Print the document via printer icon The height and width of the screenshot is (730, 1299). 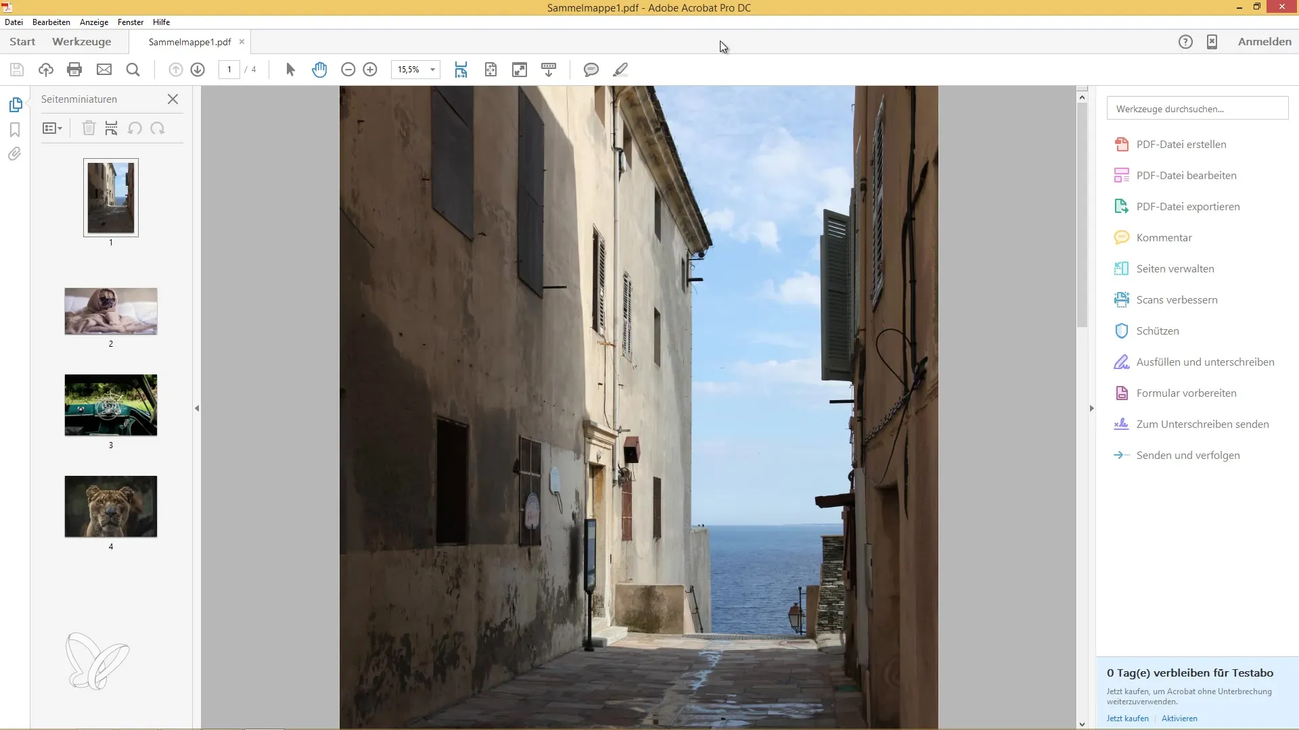tap(74, 70)
